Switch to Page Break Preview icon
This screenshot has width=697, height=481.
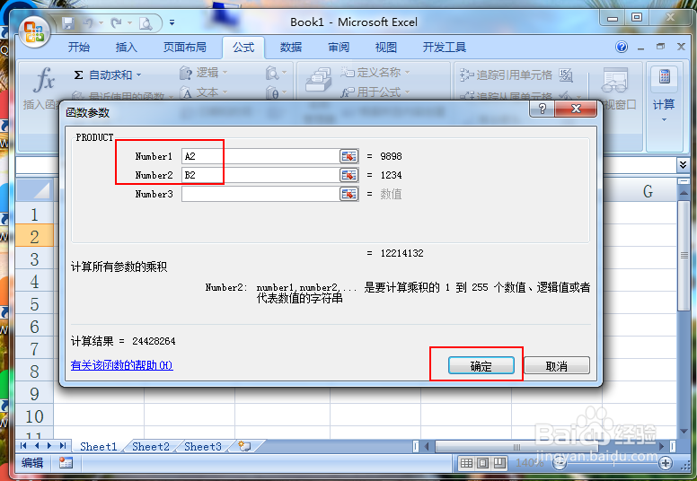point(499,463)
